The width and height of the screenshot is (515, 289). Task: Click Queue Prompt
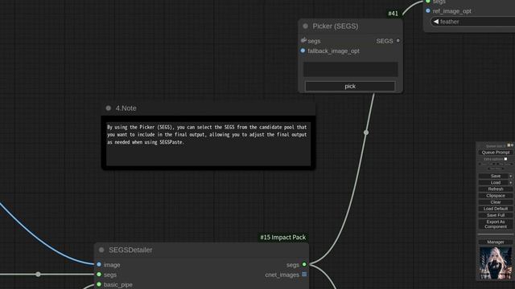tap(496, 153)
